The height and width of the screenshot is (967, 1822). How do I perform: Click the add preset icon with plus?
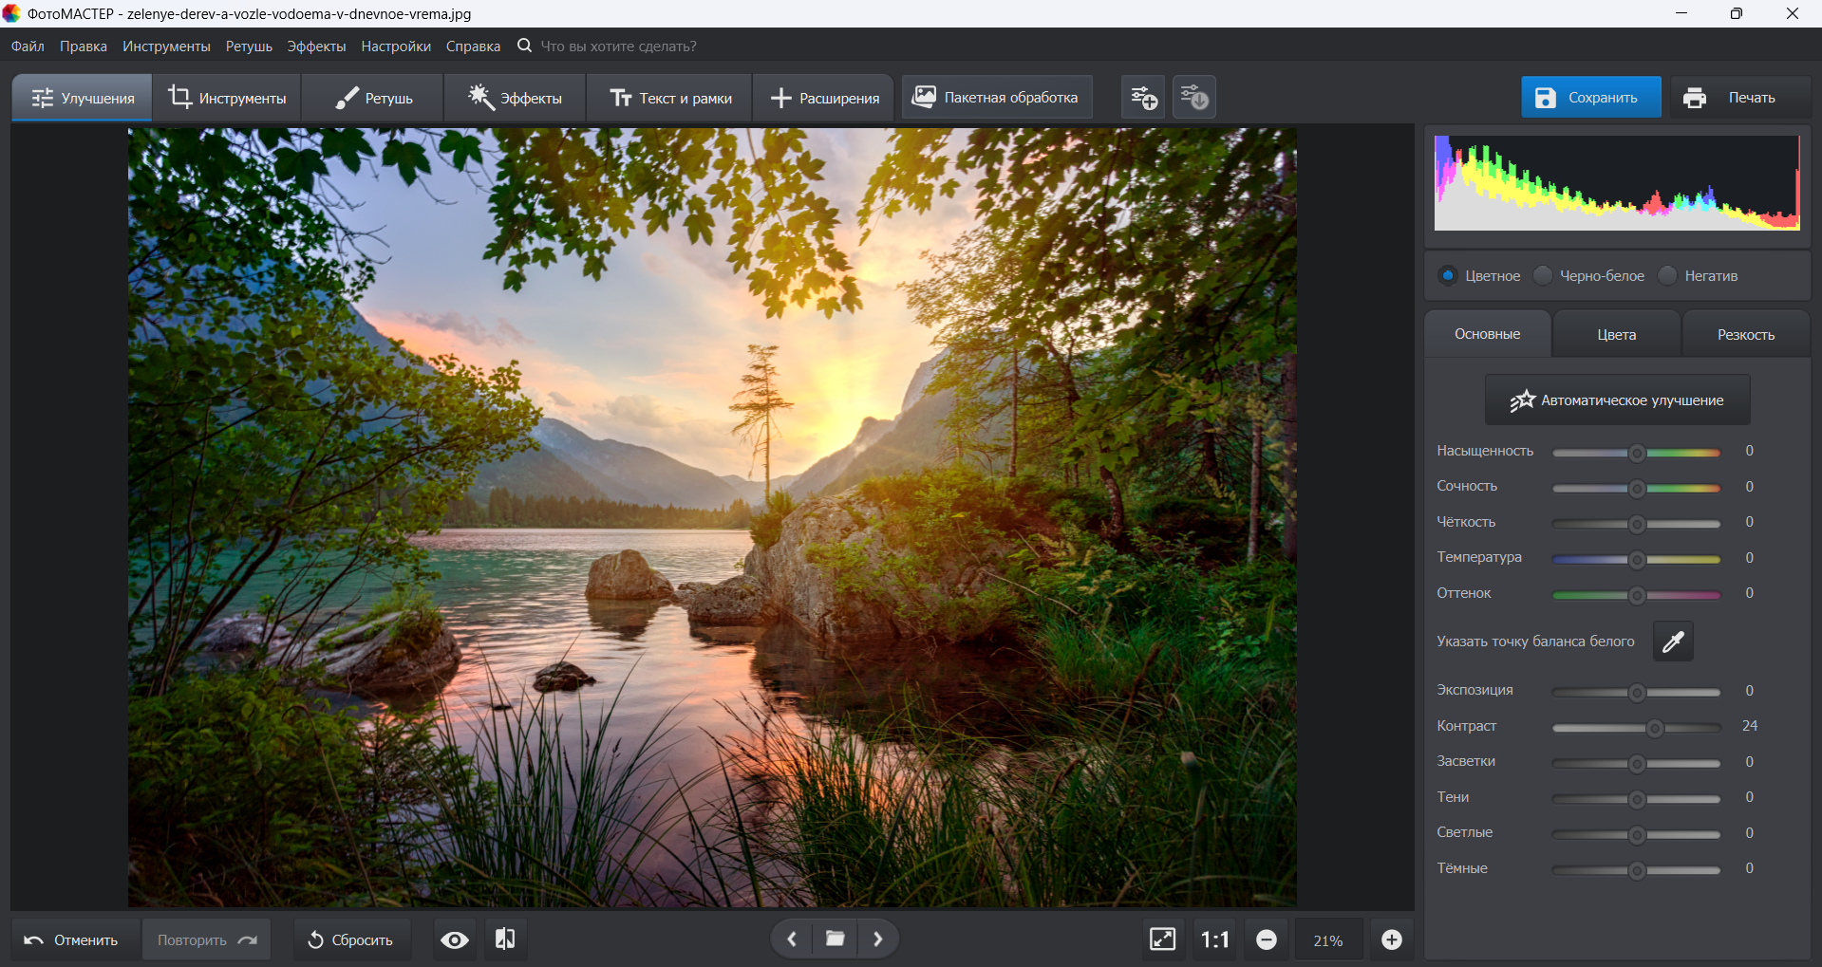pyautogui.click(x=1143, y=97)
